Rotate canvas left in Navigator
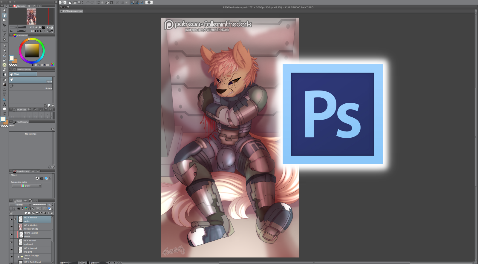This screenshot has width=478, height=264. click(x=36, y=31)
